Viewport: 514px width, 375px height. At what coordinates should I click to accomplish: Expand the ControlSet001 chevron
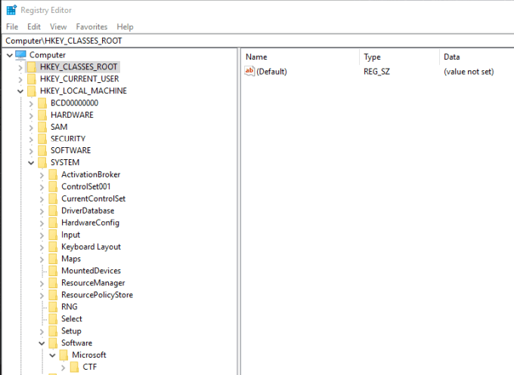point(42,187)
